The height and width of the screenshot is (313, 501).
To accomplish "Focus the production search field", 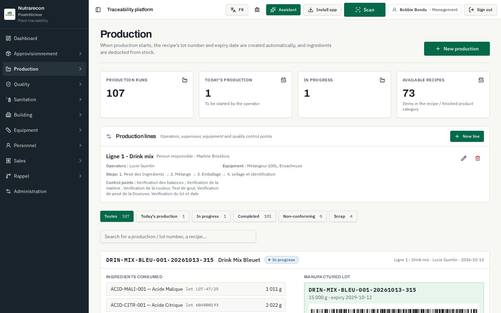I will point(178,236).
